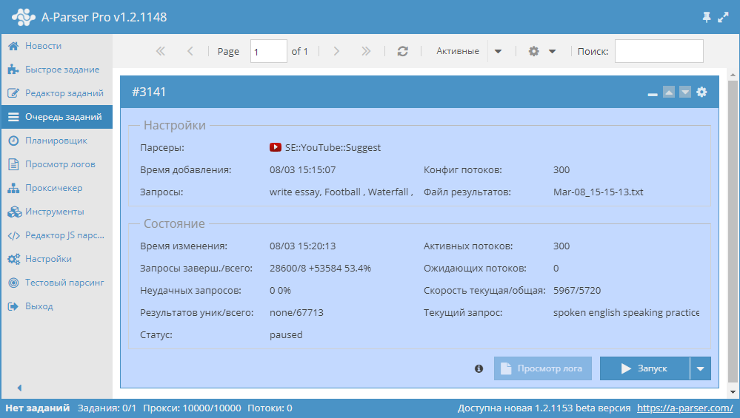Open the a-parser.com link

pos(684,408)
